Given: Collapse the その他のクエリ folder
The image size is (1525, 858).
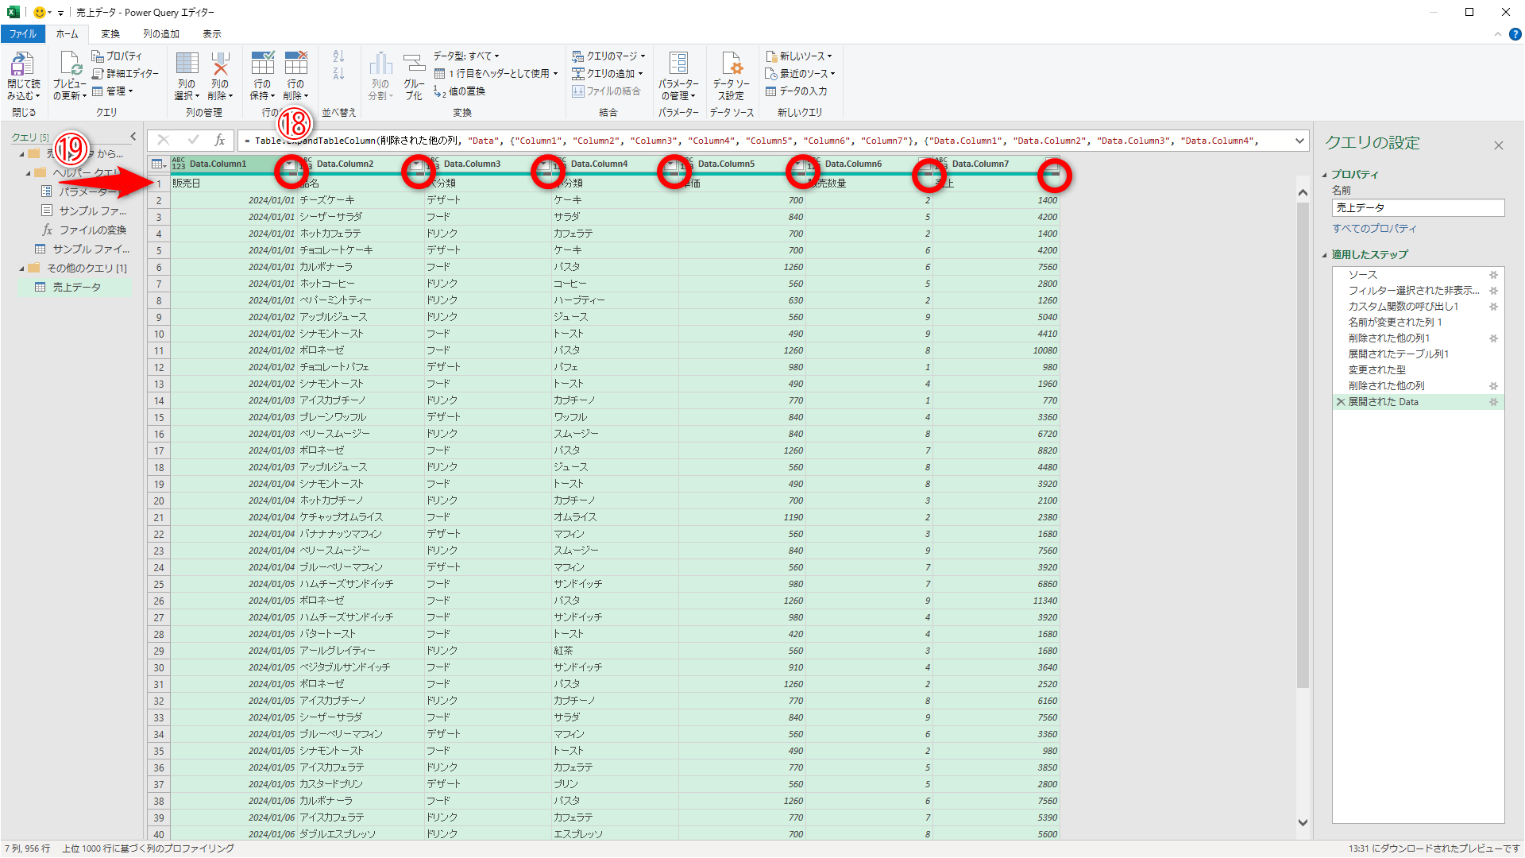Looking at the screenshot, I should coord(22,269).
